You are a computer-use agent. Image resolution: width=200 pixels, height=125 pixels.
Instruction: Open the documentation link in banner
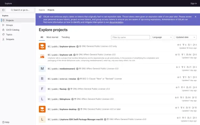click(116, 22)
